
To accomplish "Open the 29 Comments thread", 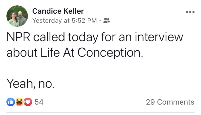I will click(170, 102).
